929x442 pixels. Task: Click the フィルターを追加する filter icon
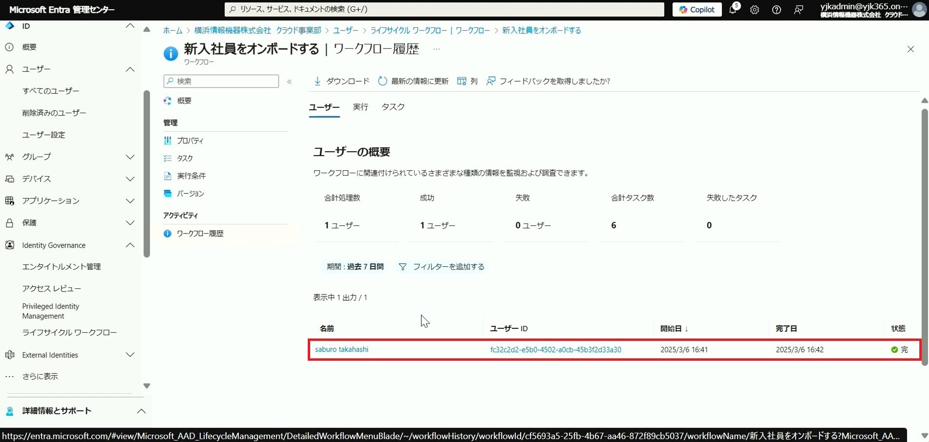pyautogui.click(x=402, y=267)
